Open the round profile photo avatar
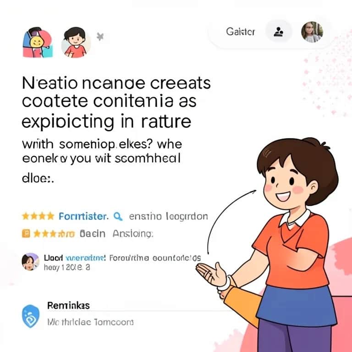The height and width of the screenshot is (352, 352). point(312,32)
